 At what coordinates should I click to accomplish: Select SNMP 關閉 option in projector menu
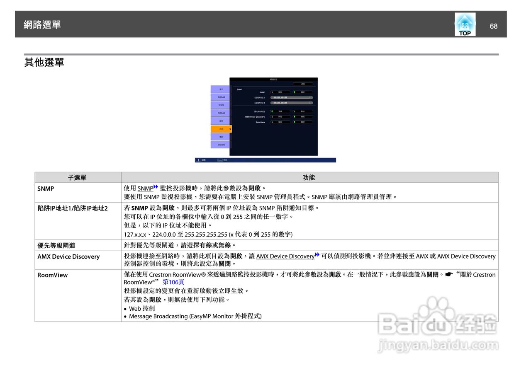303,92
